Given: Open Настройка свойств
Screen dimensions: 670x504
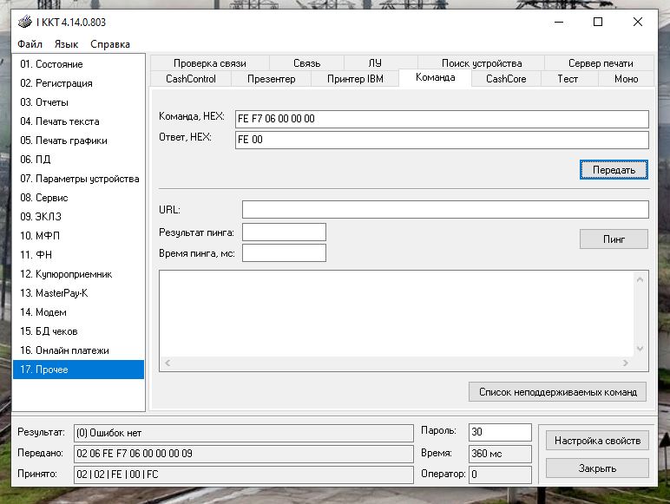Looking at the screenshot, I should [x=597, y=441].
